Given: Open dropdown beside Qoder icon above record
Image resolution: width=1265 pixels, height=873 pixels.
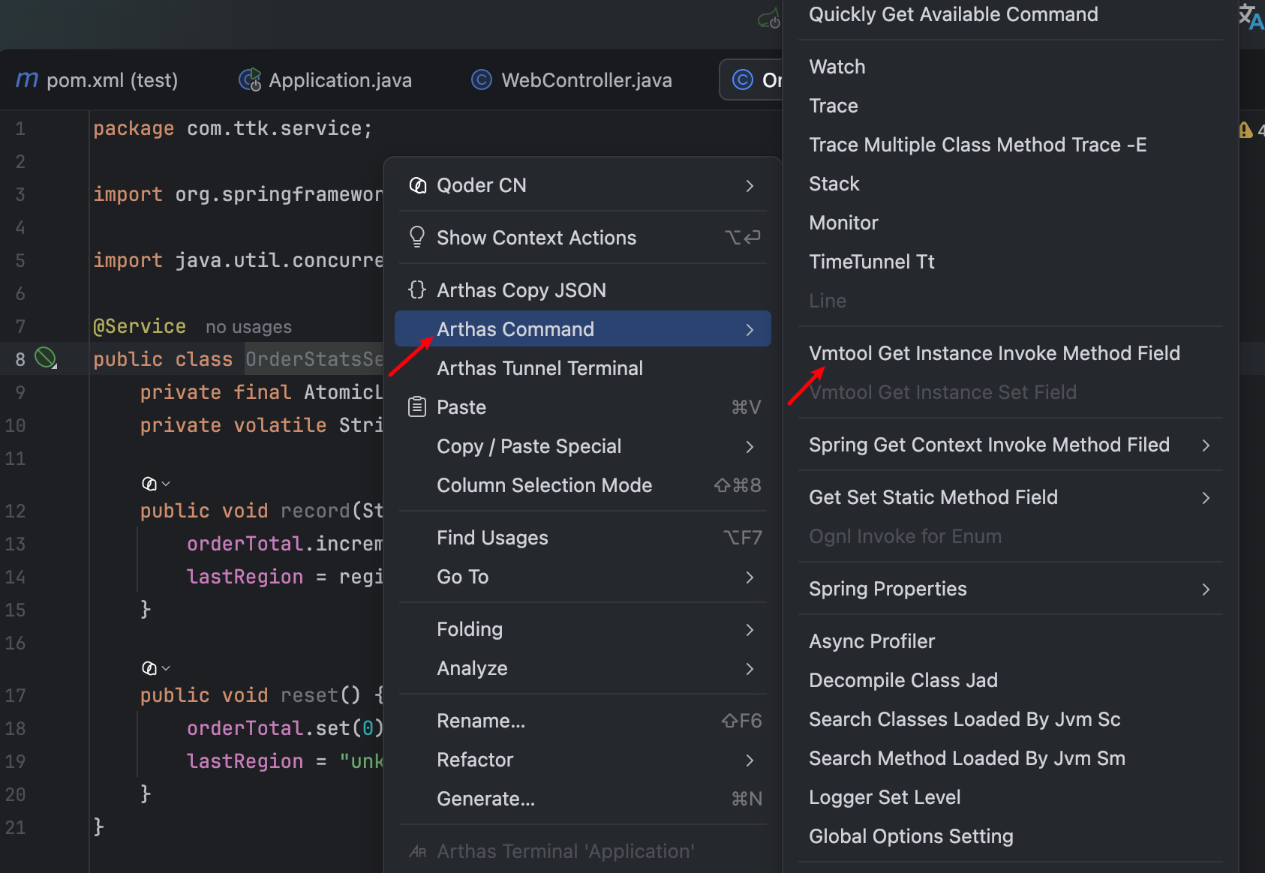Looking at the screenshot, I should (167, 484).
